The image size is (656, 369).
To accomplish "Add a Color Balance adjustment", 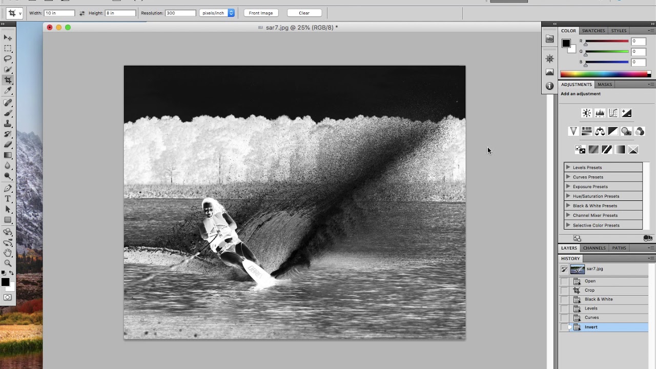I will click(x=600, y=132).
